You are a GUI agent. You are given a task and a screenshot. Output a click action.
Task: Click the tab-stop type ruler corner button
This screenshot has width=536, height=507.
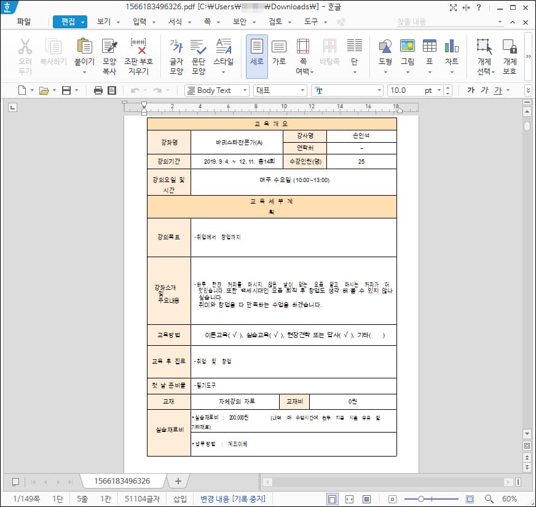(x=12, y=108)
